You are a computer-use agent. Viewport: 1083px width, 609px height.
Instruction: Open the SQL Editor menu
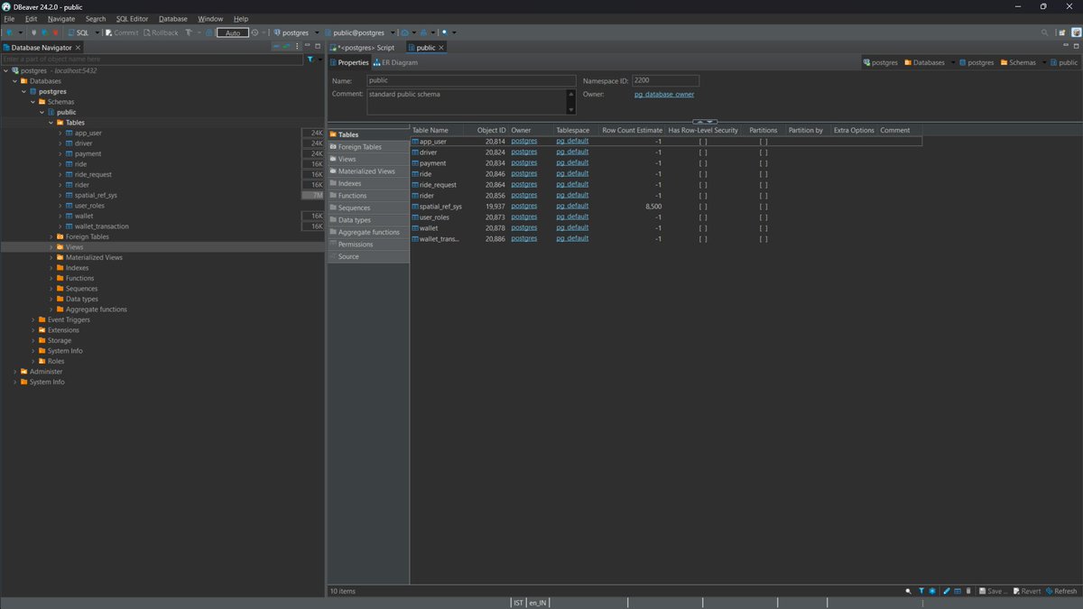coord(132,18)
